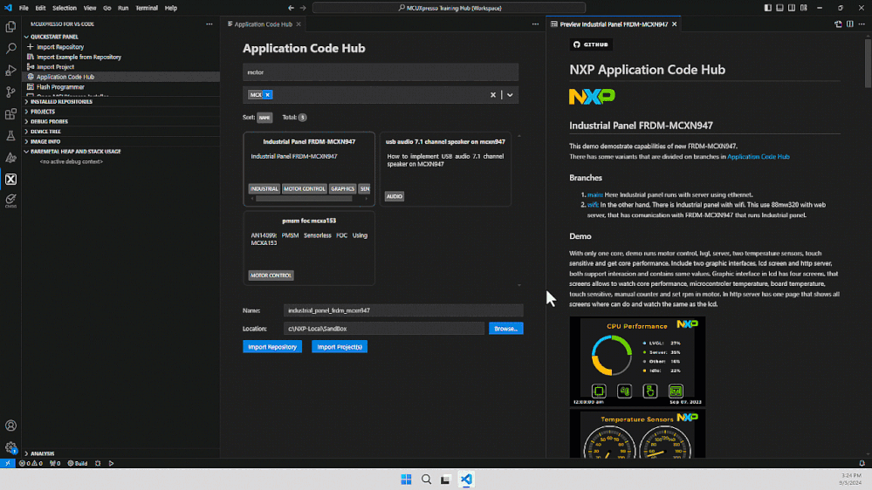Open notifications bell in status bar

pyautogui.click(x=862, y=463)
